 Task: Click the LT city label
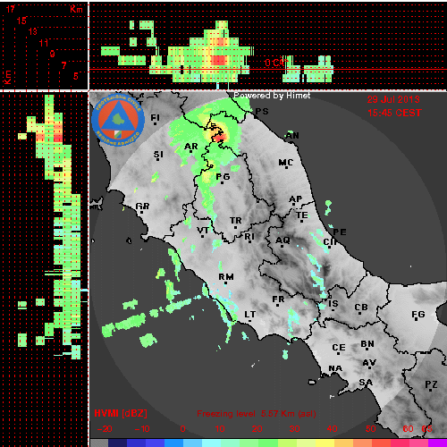tap(250, 315)
